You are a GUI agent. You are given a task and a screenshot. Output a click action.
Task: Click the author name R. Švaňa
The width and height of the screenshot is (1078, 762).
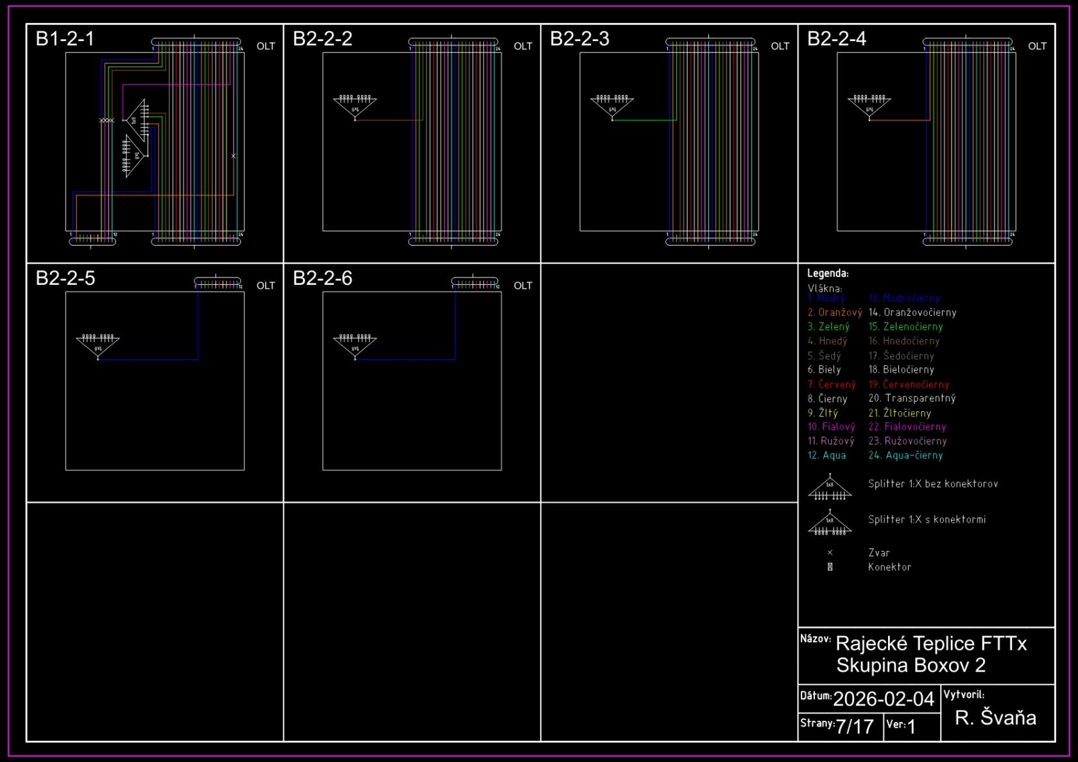click(995, 718)
